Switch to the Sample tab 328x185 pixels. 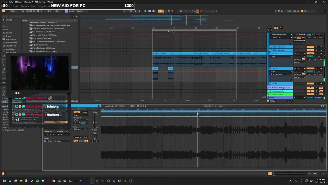tap(208, 106)
